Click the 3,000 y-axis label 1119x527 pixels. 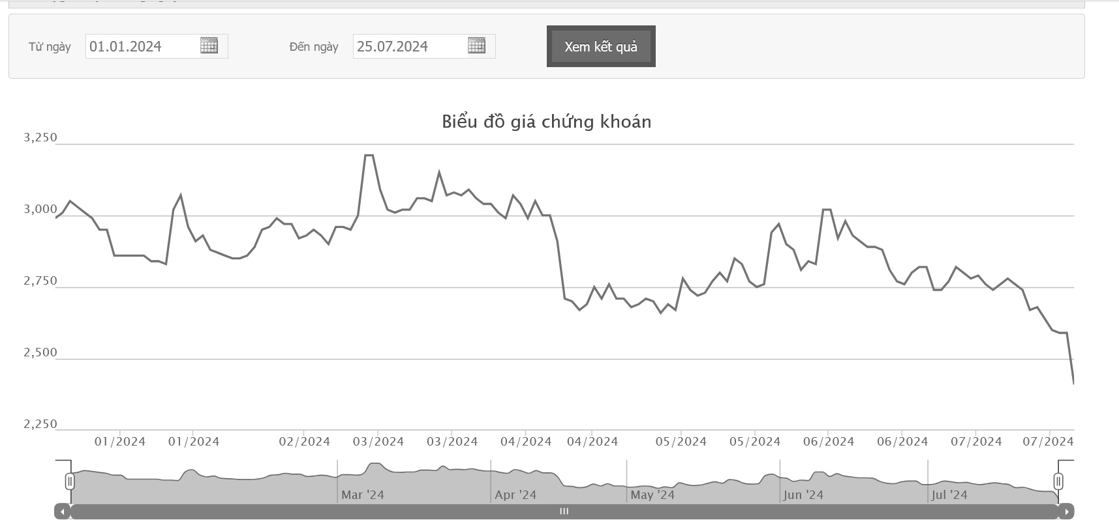coord(40,209)
